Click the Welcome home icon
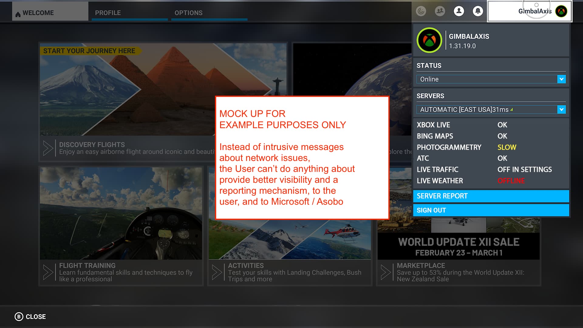This screenshot has width=583, height=328. pos(18,14)
